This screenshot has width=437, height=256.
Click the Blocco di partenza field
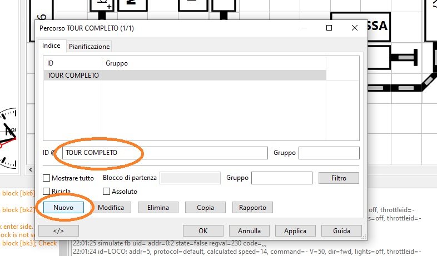(x=191, y=178)
